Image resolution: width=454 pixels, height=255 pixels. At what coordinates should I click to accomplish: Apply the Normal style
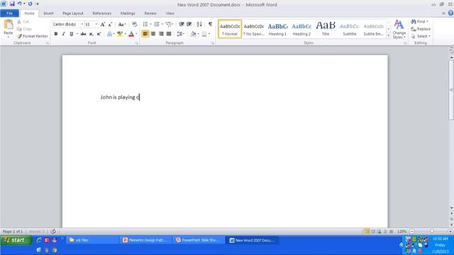click(x=230, y=29)
